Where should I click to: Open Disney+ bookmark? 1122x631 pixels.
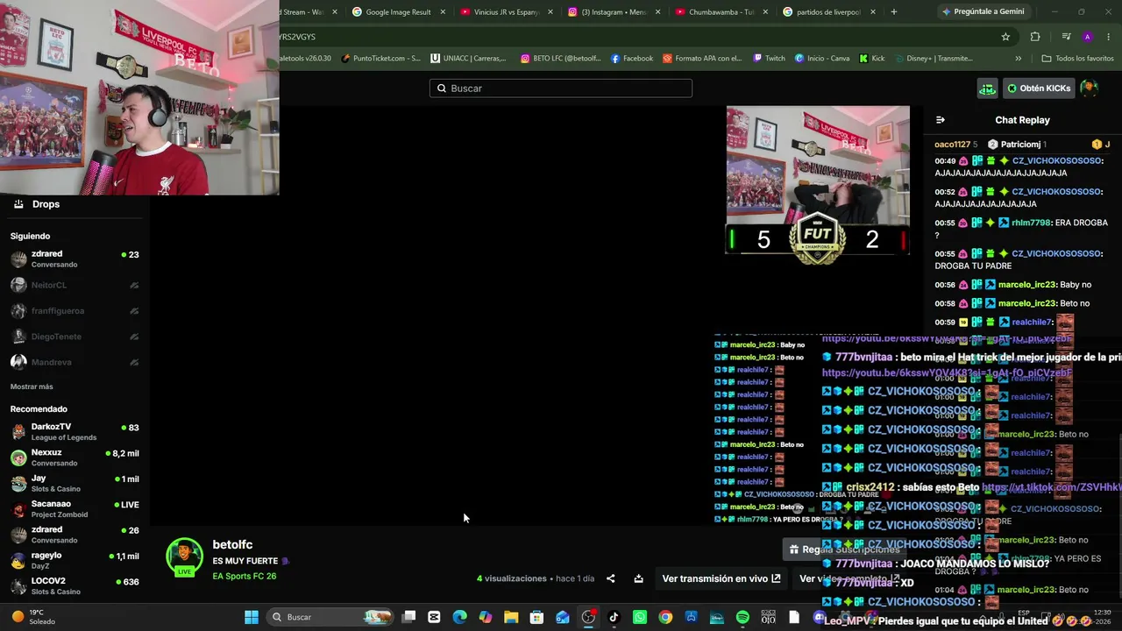933,59
